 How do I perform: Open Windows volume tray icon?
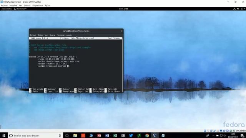pyautogui.click(x=225, y=135)
